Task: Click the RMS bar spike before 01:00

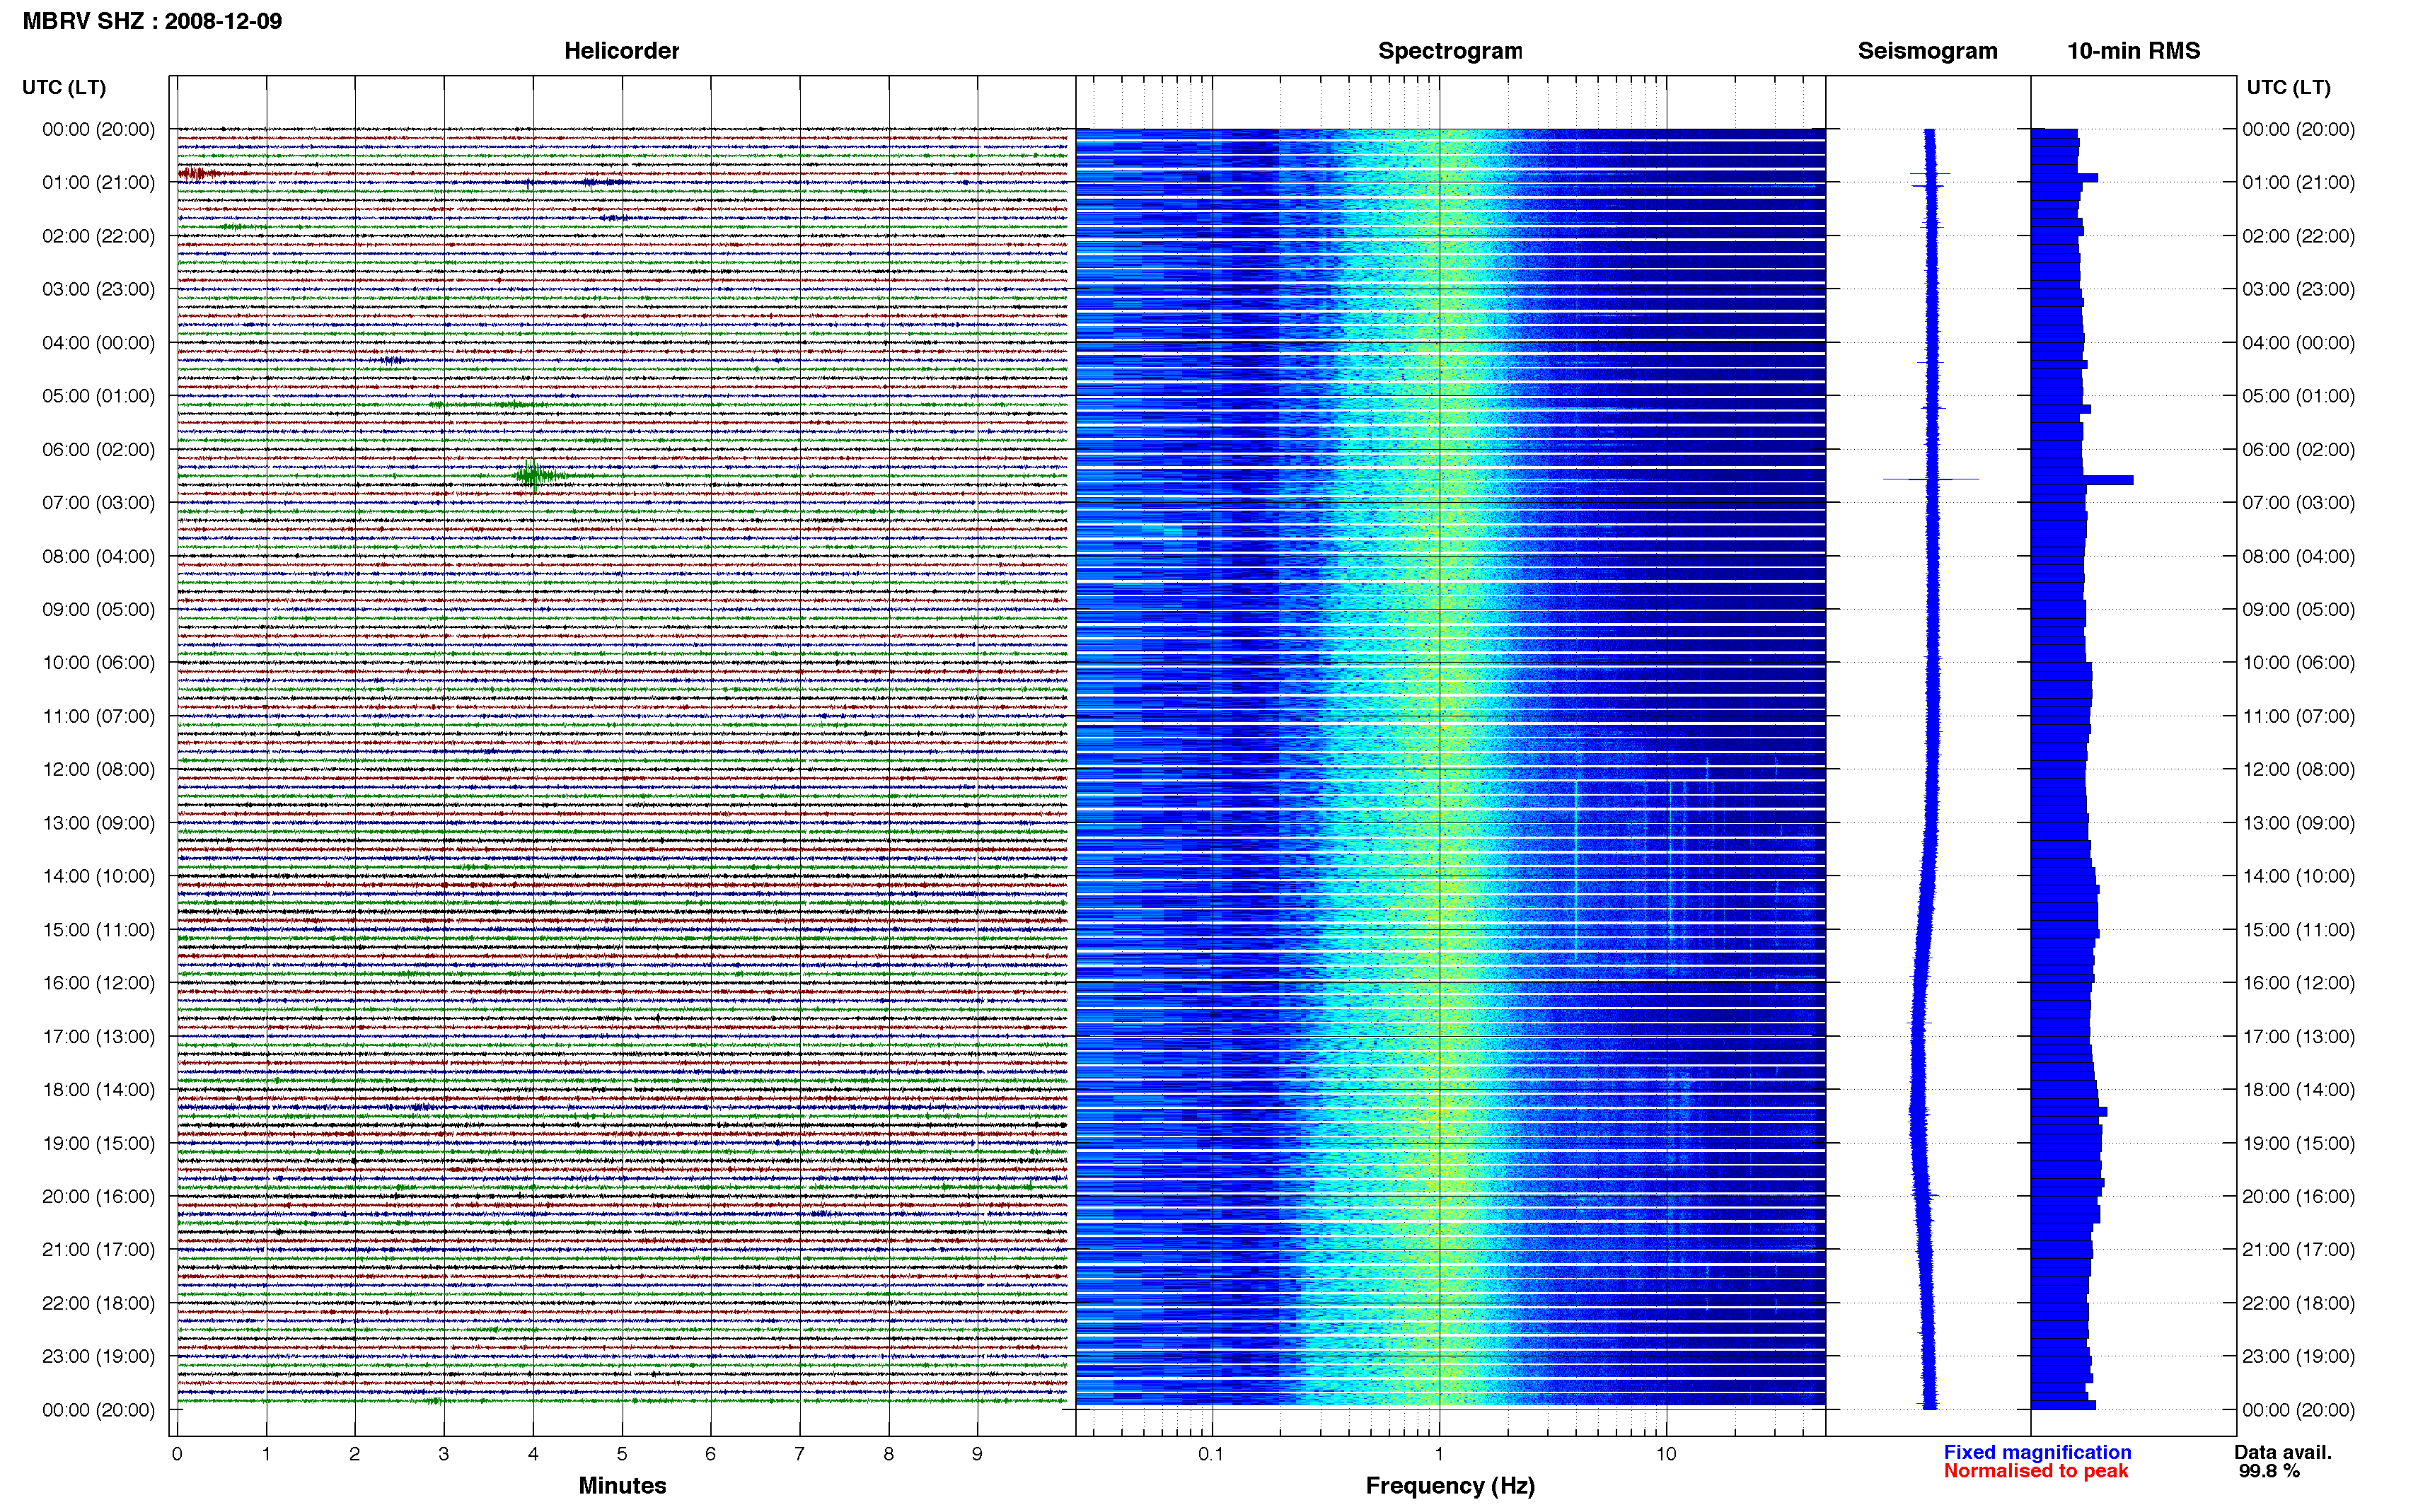Action: tap(2064, 178)
